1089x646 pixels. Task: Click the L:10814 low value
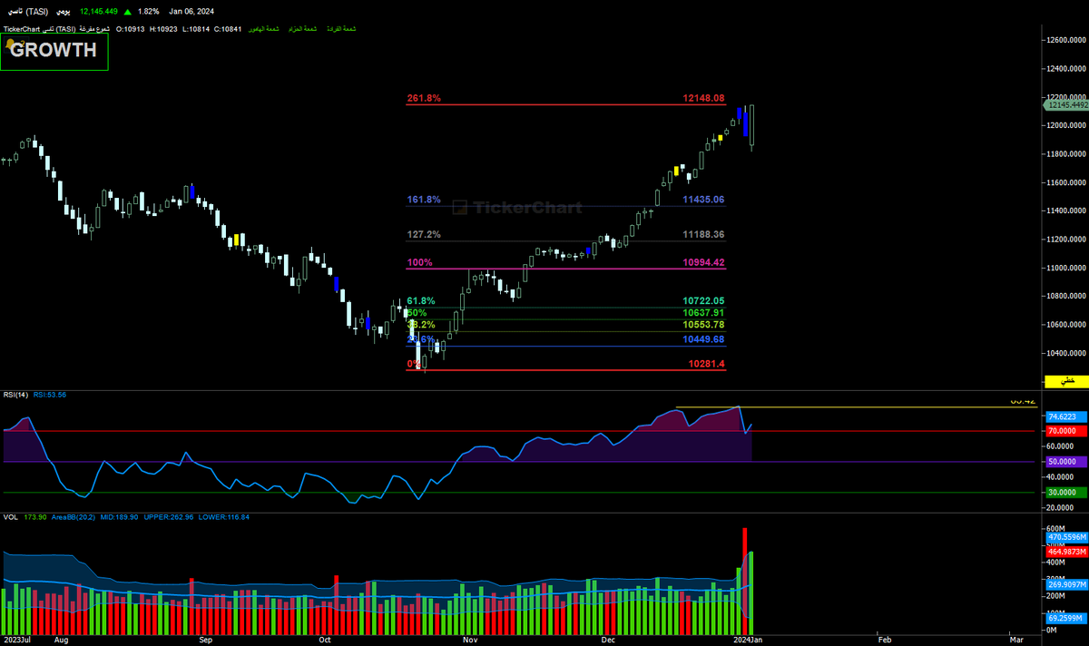(196, 29)
